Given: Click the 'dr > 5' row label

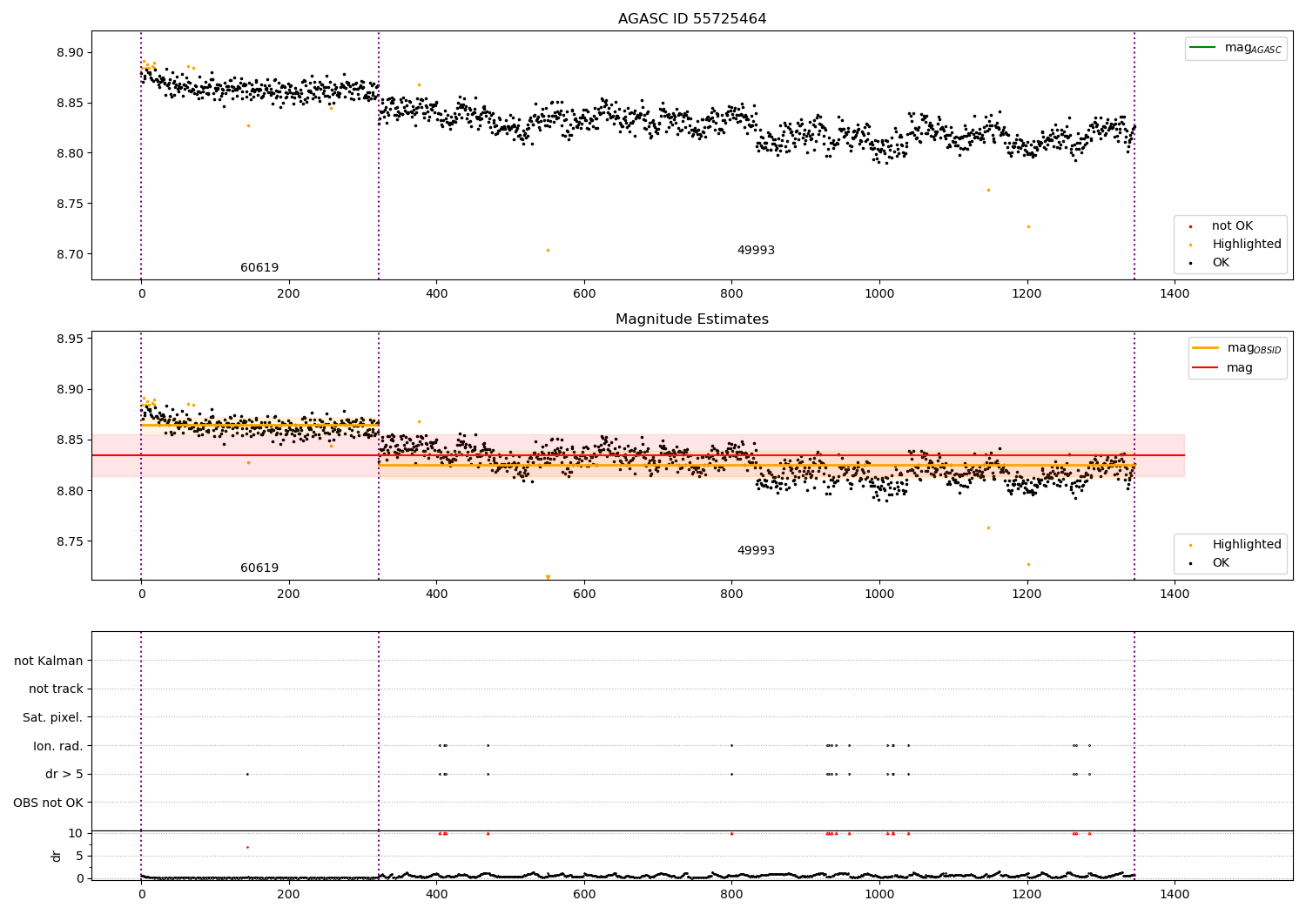Looking at the screenshot, I should point(64,774).
